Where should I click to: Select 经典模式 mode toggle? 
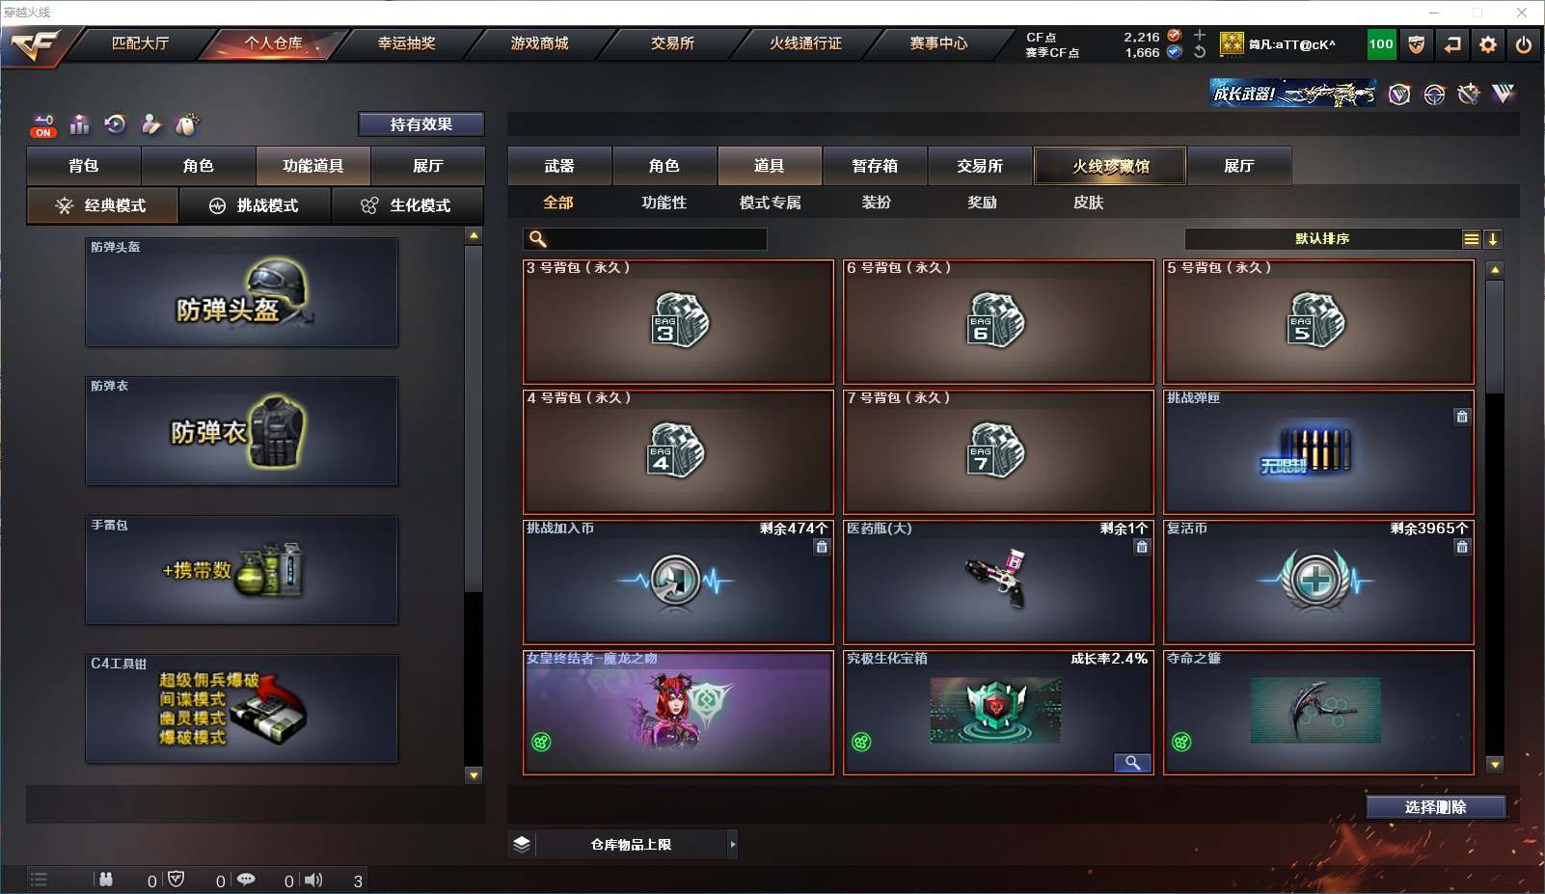pos(102,205)
